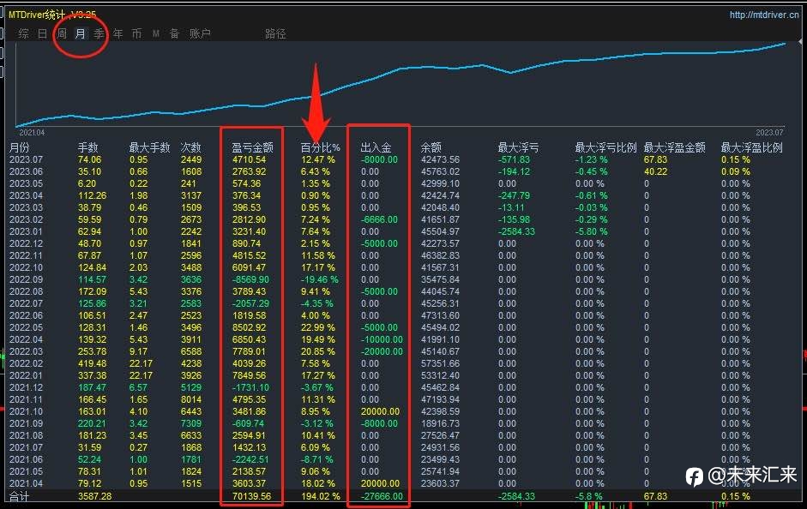Image resolution: width=807 pixels, height=509 pixels.
Task: Click the 最大手数 column header
Action: (x=149, y=147)
